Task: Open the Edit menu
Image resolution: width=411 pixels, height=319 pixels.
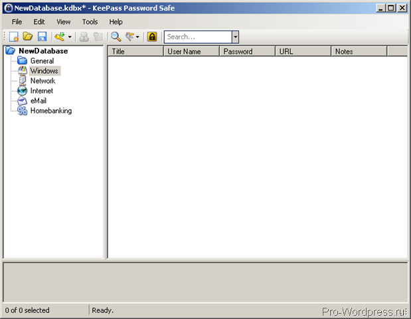Action: pos(39,22)
